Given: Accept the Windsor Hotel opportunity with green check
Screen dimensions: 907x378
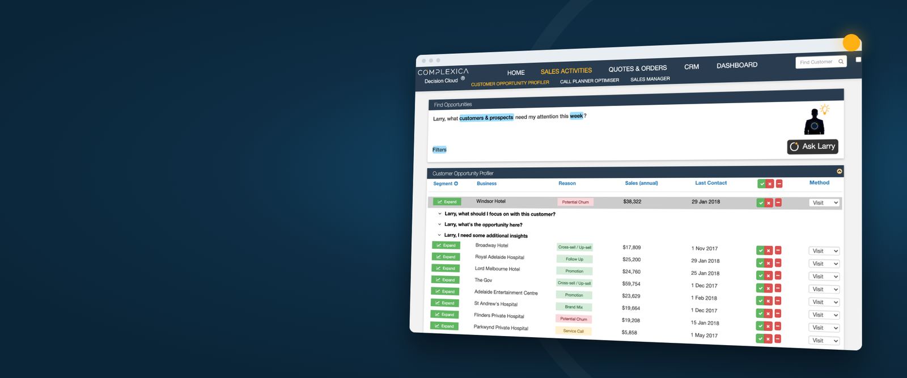Looking at the screenshot, I should click(x=761, y=203).
